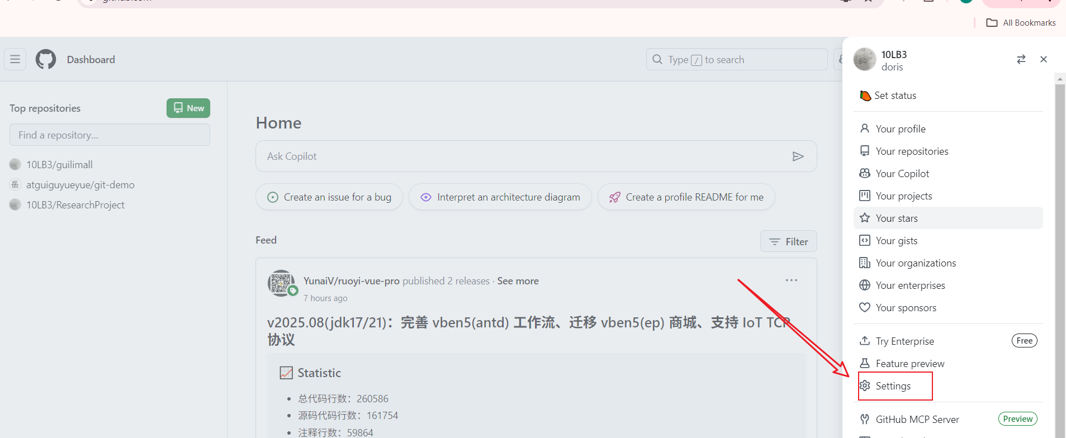Screen dimensions: 1066x438
Task: Click the person icon beside Your profile
Action: coord(865,128)
